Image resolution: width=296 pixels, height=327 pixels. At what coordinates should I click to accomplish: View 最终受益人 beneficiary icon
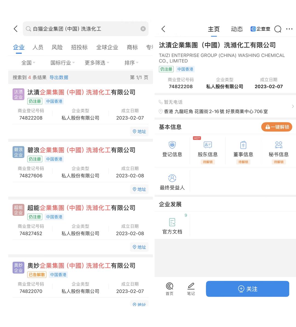(172, 179)
